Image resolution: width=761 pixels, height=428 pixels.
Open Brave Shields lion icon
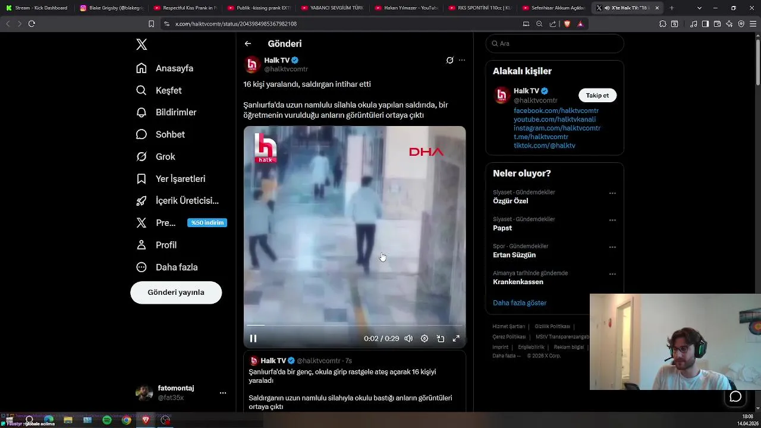[567, 24]
